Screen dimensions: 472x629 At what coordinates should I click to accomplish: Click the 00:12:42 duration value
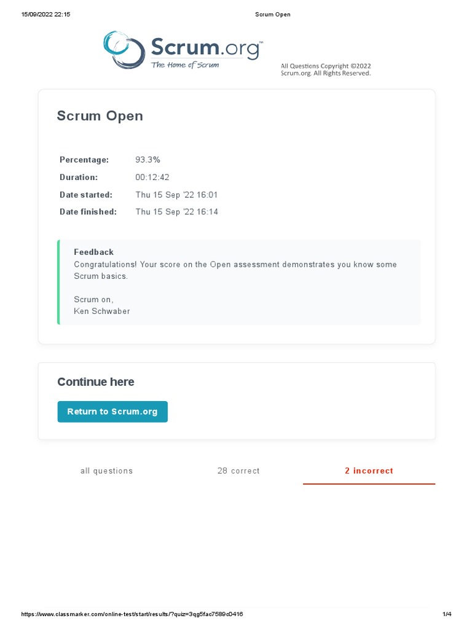point(152,178)
